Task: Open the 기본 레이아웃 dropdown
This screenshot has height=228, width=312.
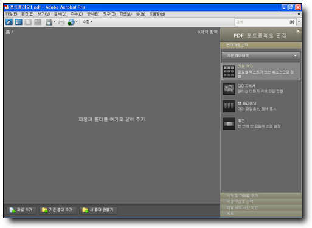Action: [261, 55]
